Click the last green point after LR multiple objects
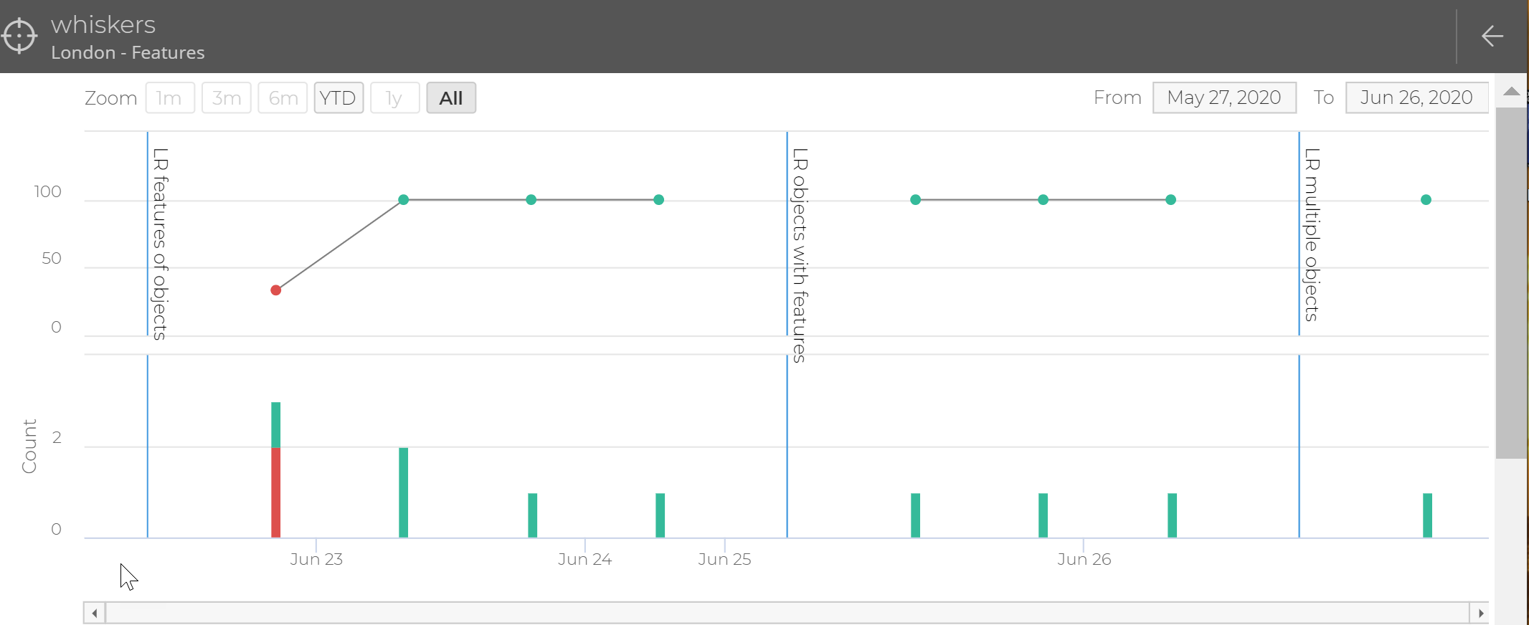The width and height of the screenshot is (1529, 625). coord(1426,200)
